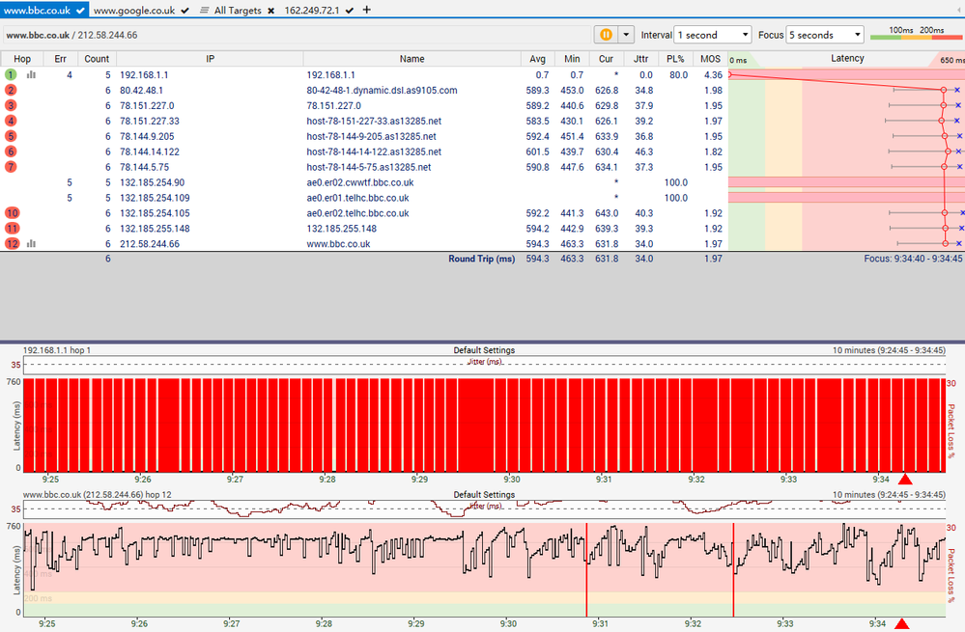Click checkmark icon on www.bbc.co.uk tab
Viewport: 965px width, 632px height.
[80, 10]
